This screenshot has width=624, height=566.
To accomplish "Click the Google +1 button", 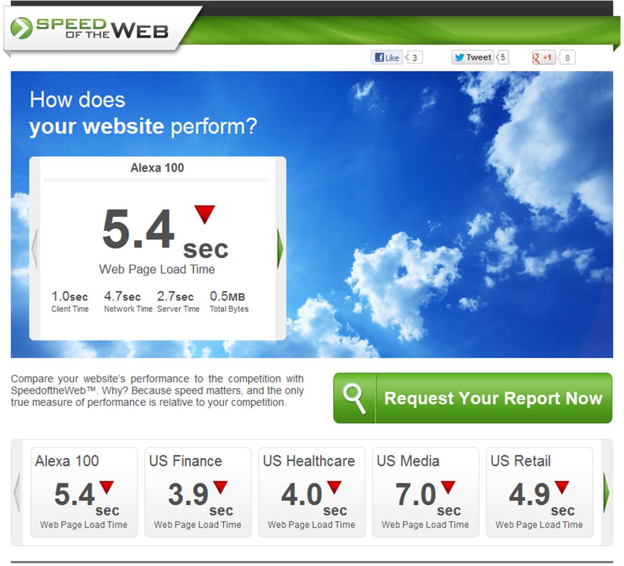I will (543, 58).
